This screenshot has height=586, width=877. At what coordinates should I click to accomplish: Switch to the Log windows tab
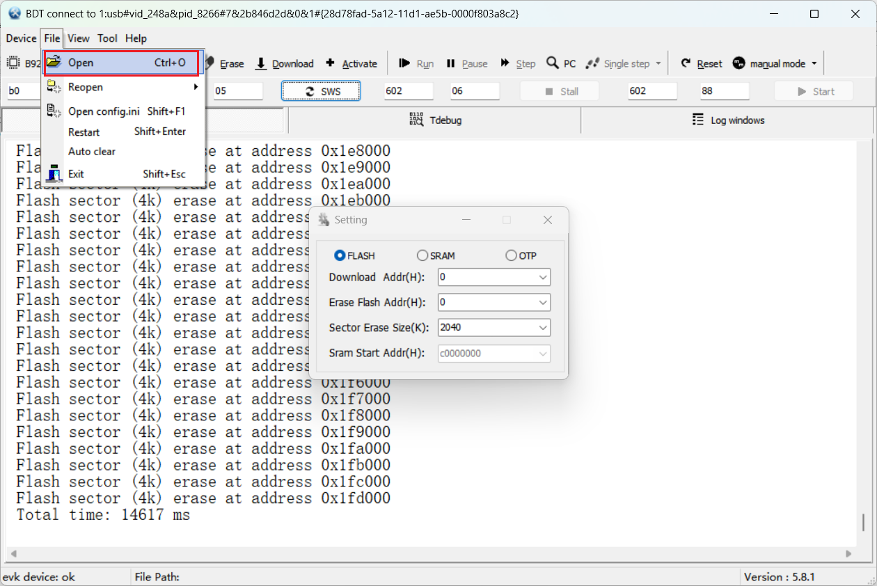tap(728, 120)
